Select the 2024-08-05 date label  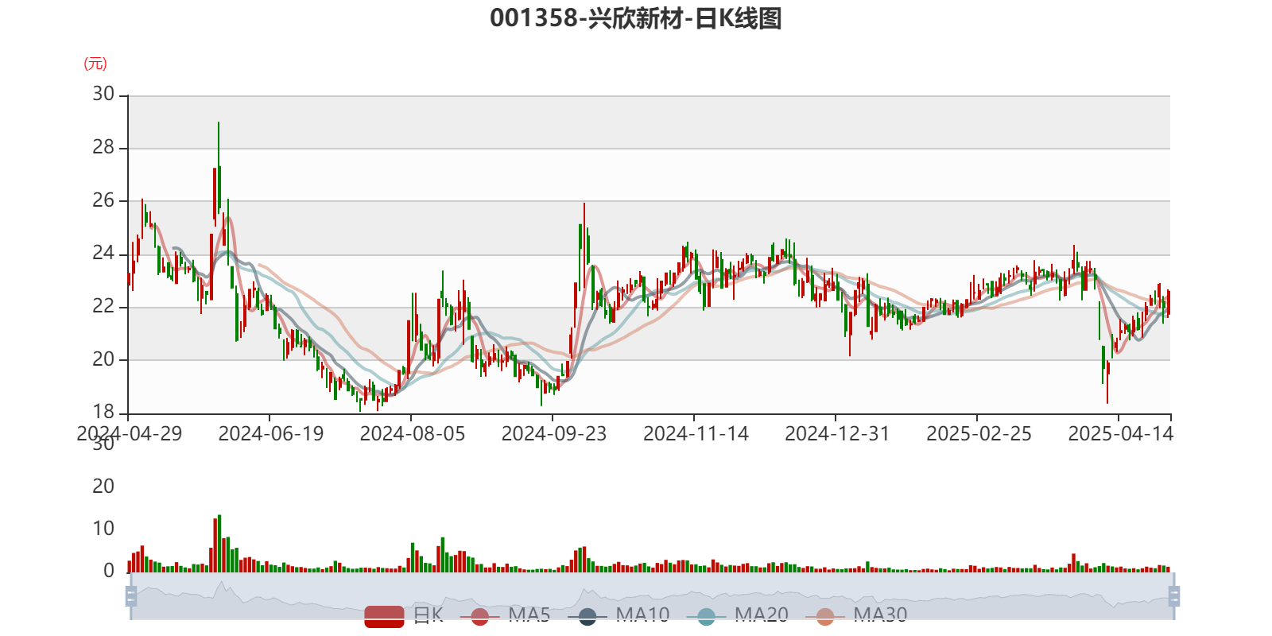point(413,434)
